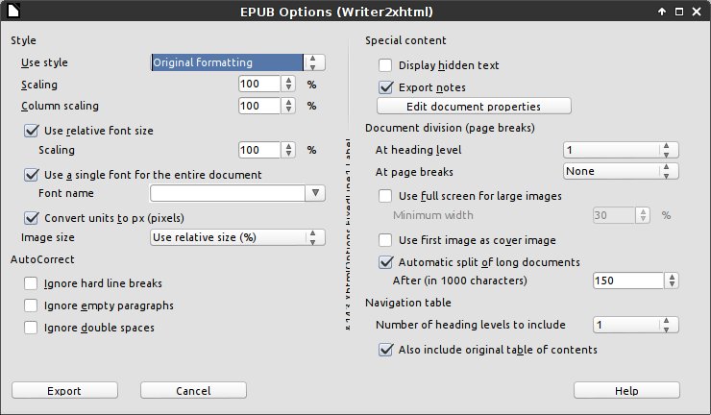The width and height of the screenshot is (711, 415).
Task: Enable Ignore hard line breaks
Action: click(31, 283)
